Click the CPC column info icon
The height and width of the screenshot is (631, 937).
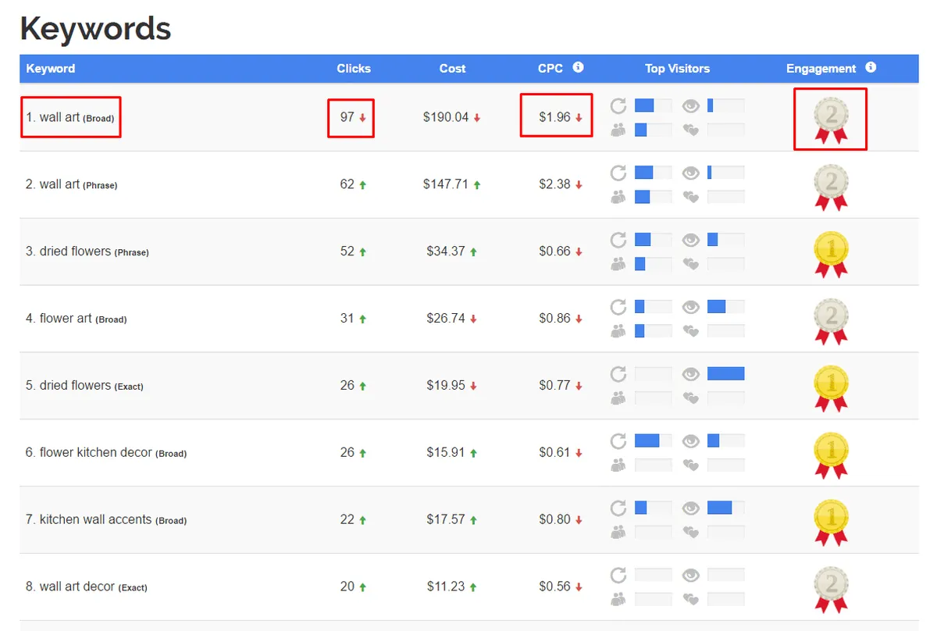click(x=578, y=67)
